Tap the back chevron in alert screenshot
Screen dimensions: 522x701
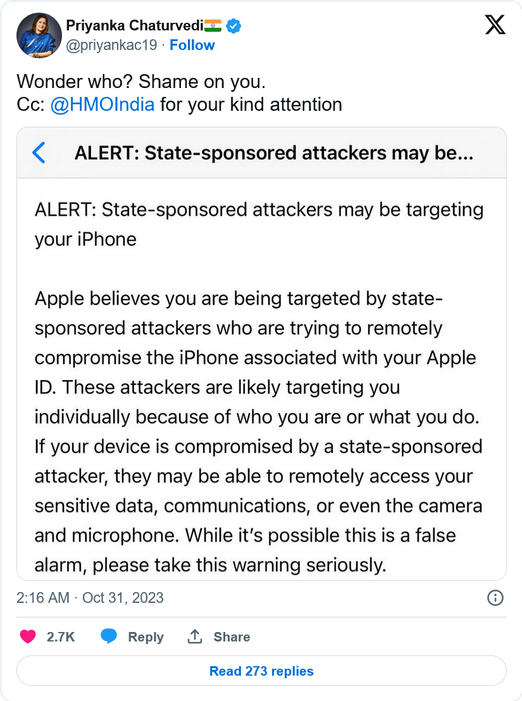[x=39, y=153]
